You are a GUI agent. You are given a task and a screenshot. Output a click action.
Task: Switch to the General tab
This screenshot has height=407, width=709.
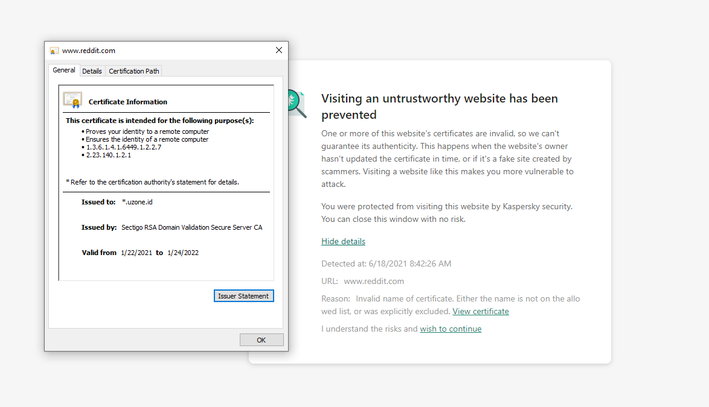tap(64, 71)
